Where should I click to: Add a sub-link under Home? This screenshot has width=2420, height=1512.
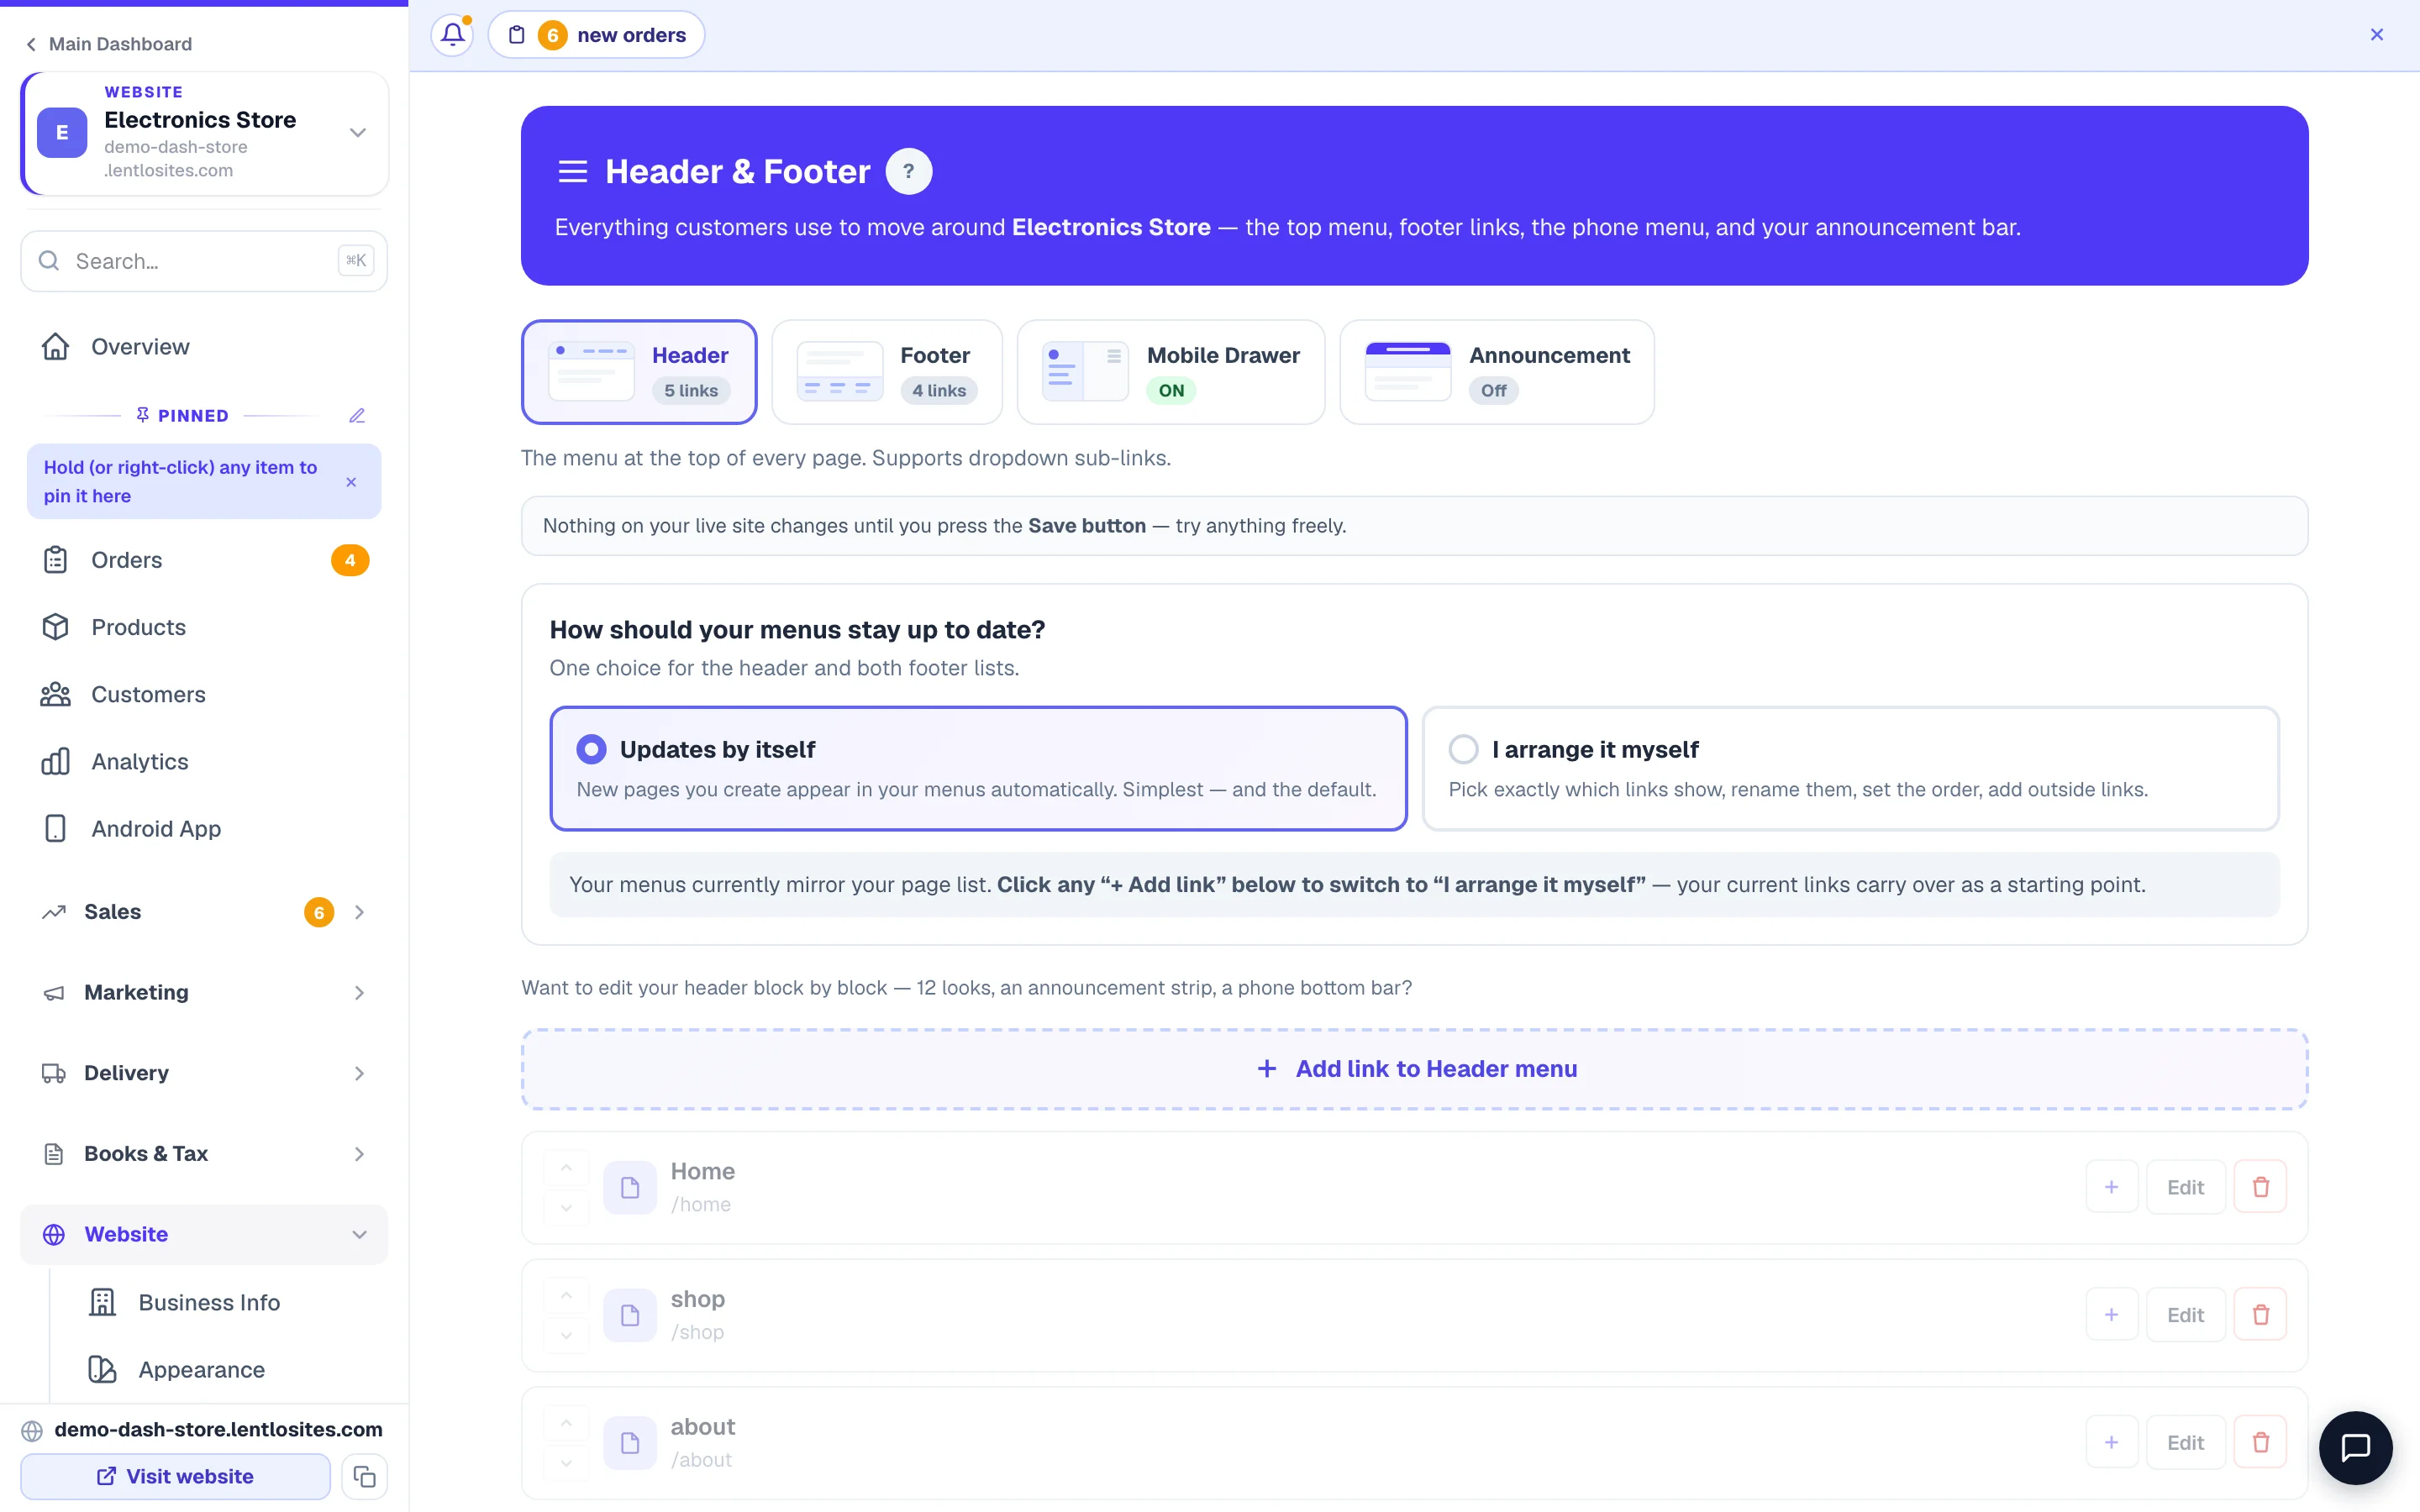coord(2112,1187)
